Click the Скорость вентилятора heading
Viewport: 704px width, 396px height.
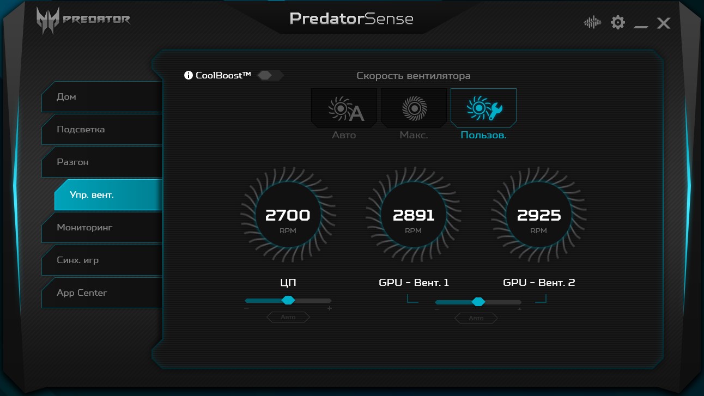414,76
